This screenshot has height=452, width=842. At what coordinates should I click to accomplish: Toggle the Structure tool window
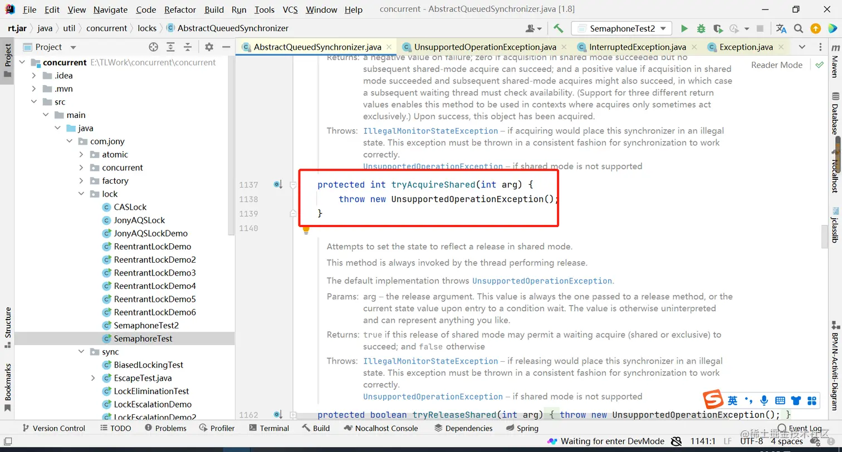tap(7, 327)
